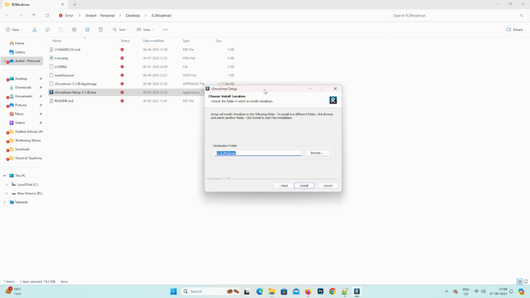
Task: Select the CHANGELOG.md file
Action: tap(67, 50)
